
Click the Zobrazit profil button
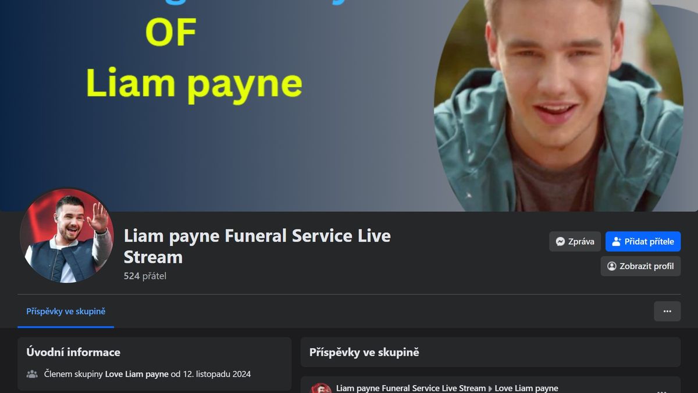[x=640, y=266]
